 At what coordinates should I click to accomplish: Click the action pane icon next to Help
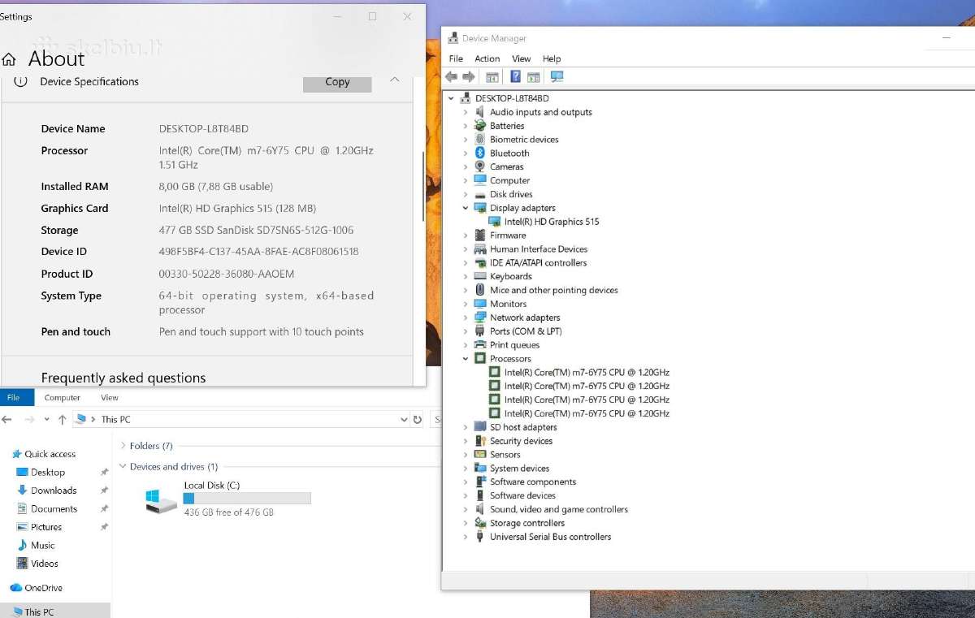click(x=533, y=77)
